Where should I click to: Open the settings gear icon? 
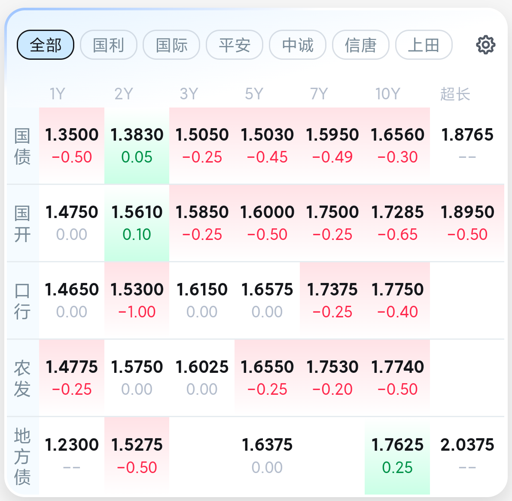(485, 45)
